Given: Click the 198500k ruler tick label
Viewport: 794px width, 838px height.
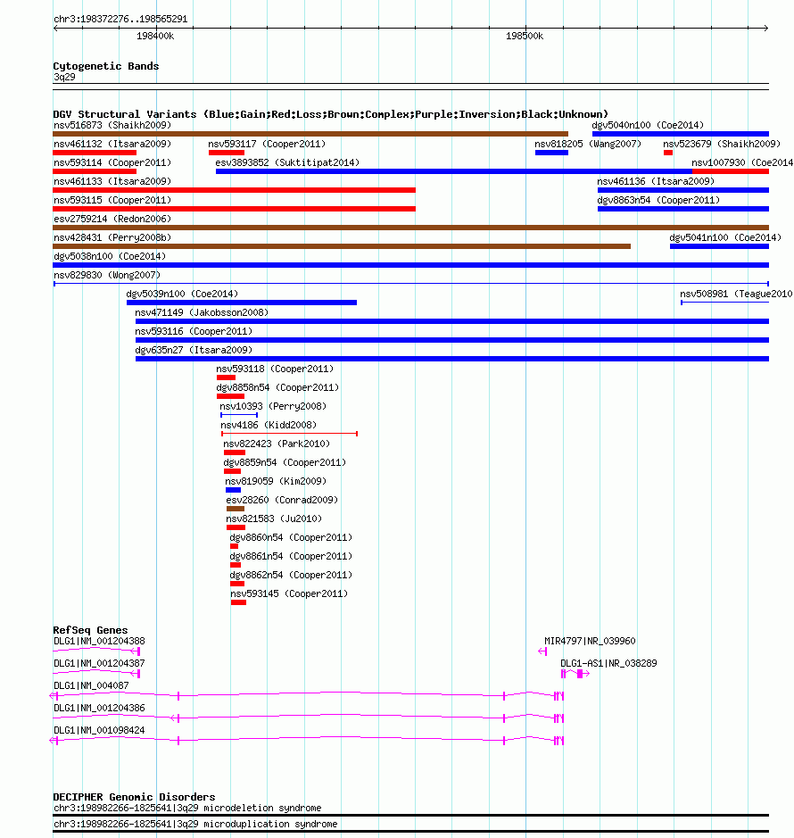Looking at the screenshot, I should pos(525,36).
